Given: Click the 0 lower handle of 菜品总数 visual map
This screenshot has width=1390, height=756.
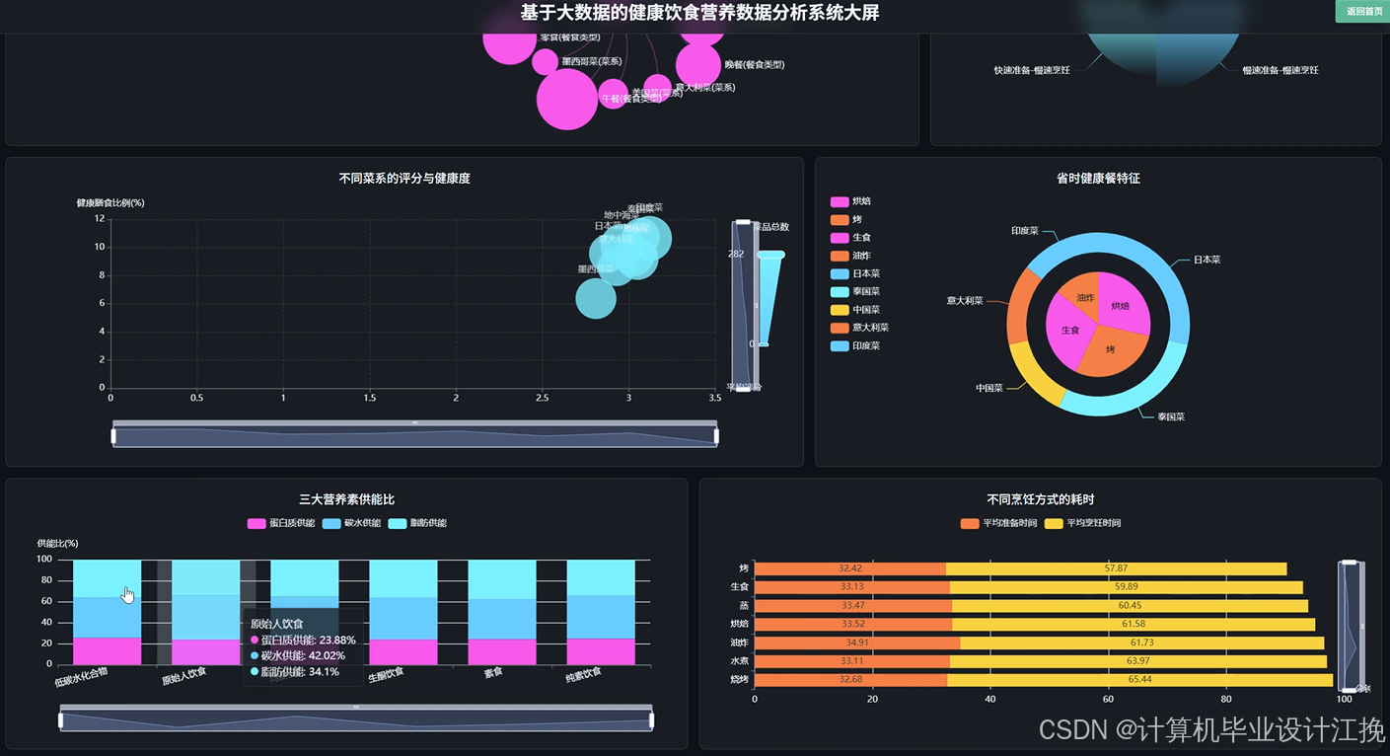Looking at the screenshot, I should coord(764,343).
